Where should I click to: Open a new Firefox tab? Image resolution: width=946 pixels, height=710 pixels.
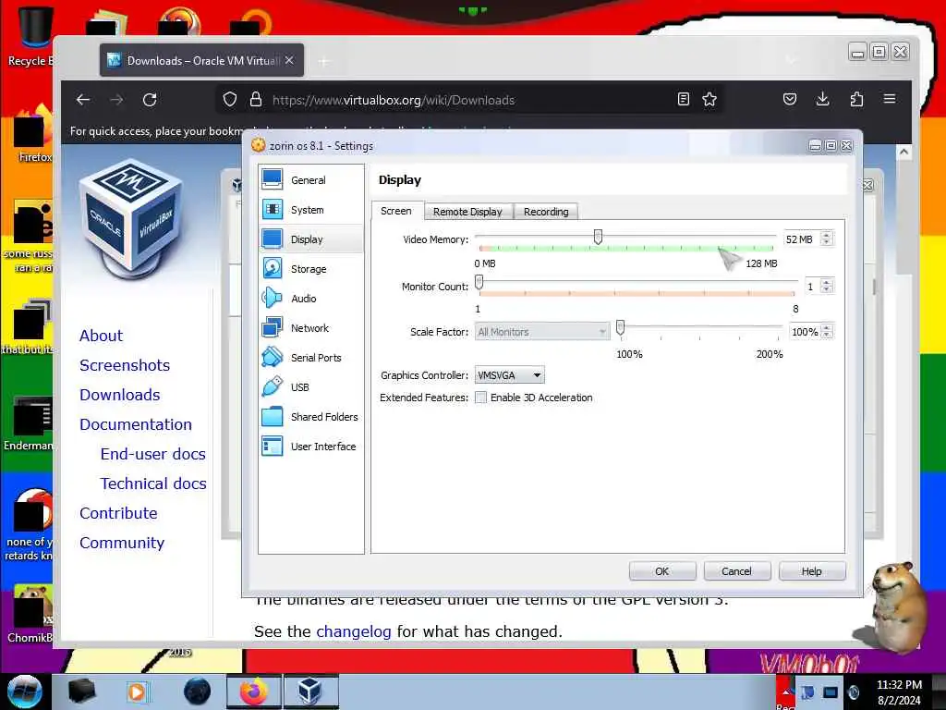pos(324,61)
